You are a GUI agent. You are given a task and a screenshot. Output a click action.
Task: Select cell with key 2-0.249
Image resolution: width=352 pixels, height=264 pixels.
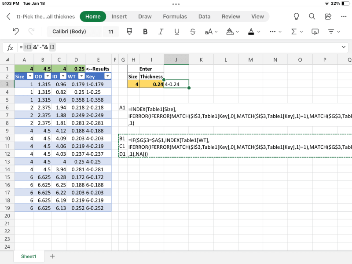pyautogui.click(x=98, y=115)
